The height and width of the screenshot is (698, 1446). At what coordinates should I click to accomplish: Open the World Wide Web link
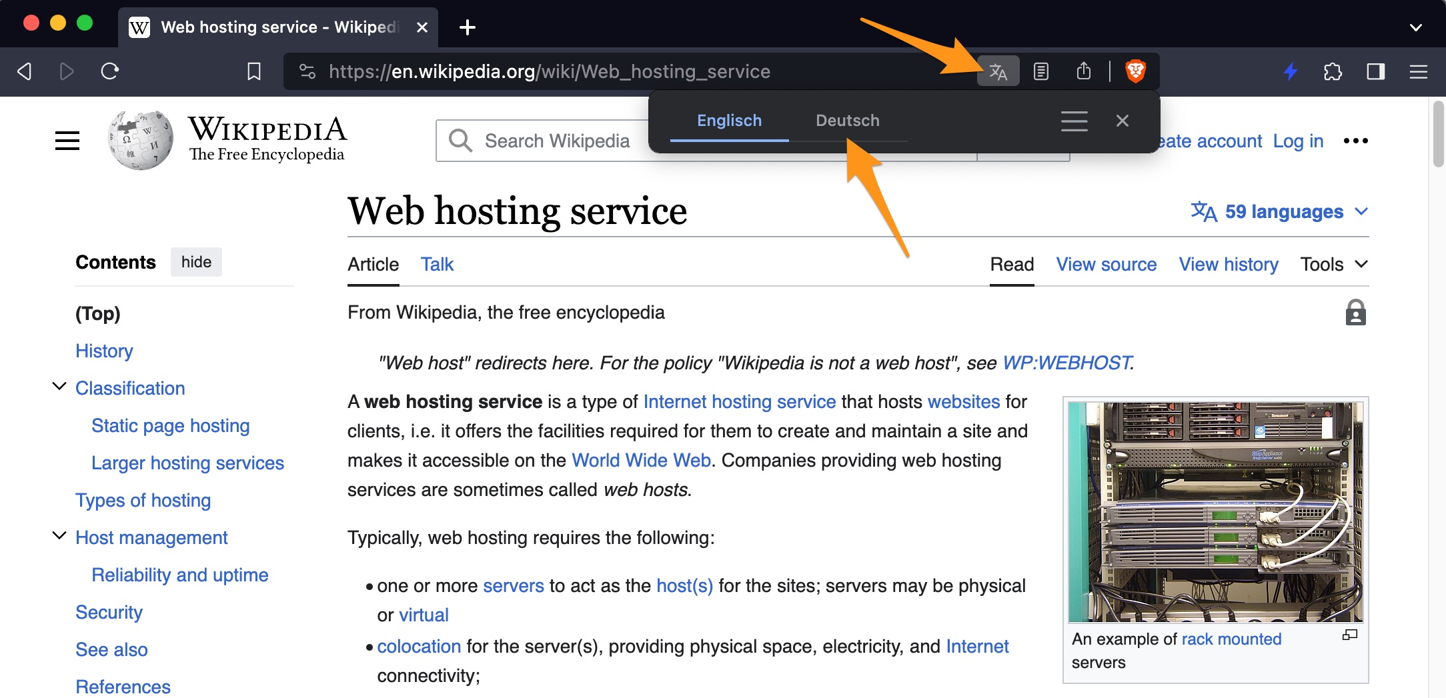[x=641, y=460]
